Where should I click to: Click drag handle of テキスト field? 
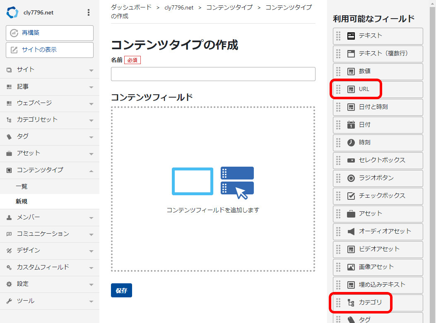click(338, 36)
